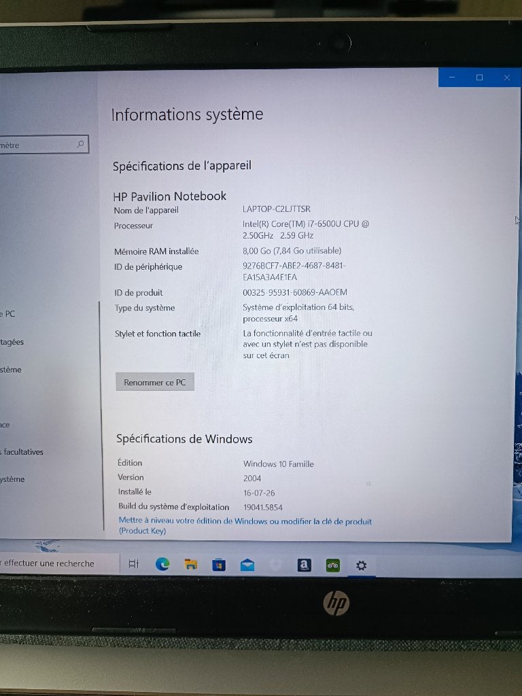Click the touch input unavailable message text
The width and height of the screenshot is (522, 696).
[308, 344]
